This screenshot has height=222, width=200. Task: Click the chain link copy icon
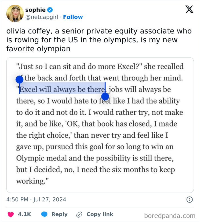pyautogui.click(x=79, y=214)
